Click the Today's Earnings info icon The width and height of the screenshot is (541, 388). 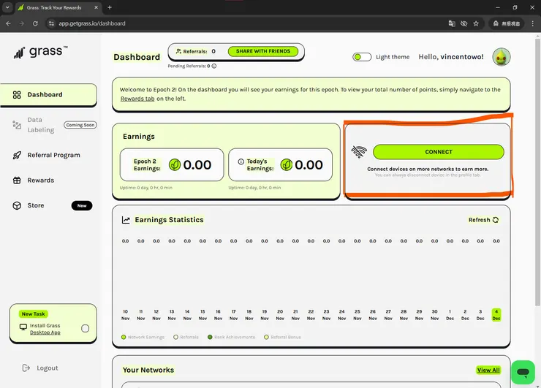pyautogui.click(x=241, y=161)
